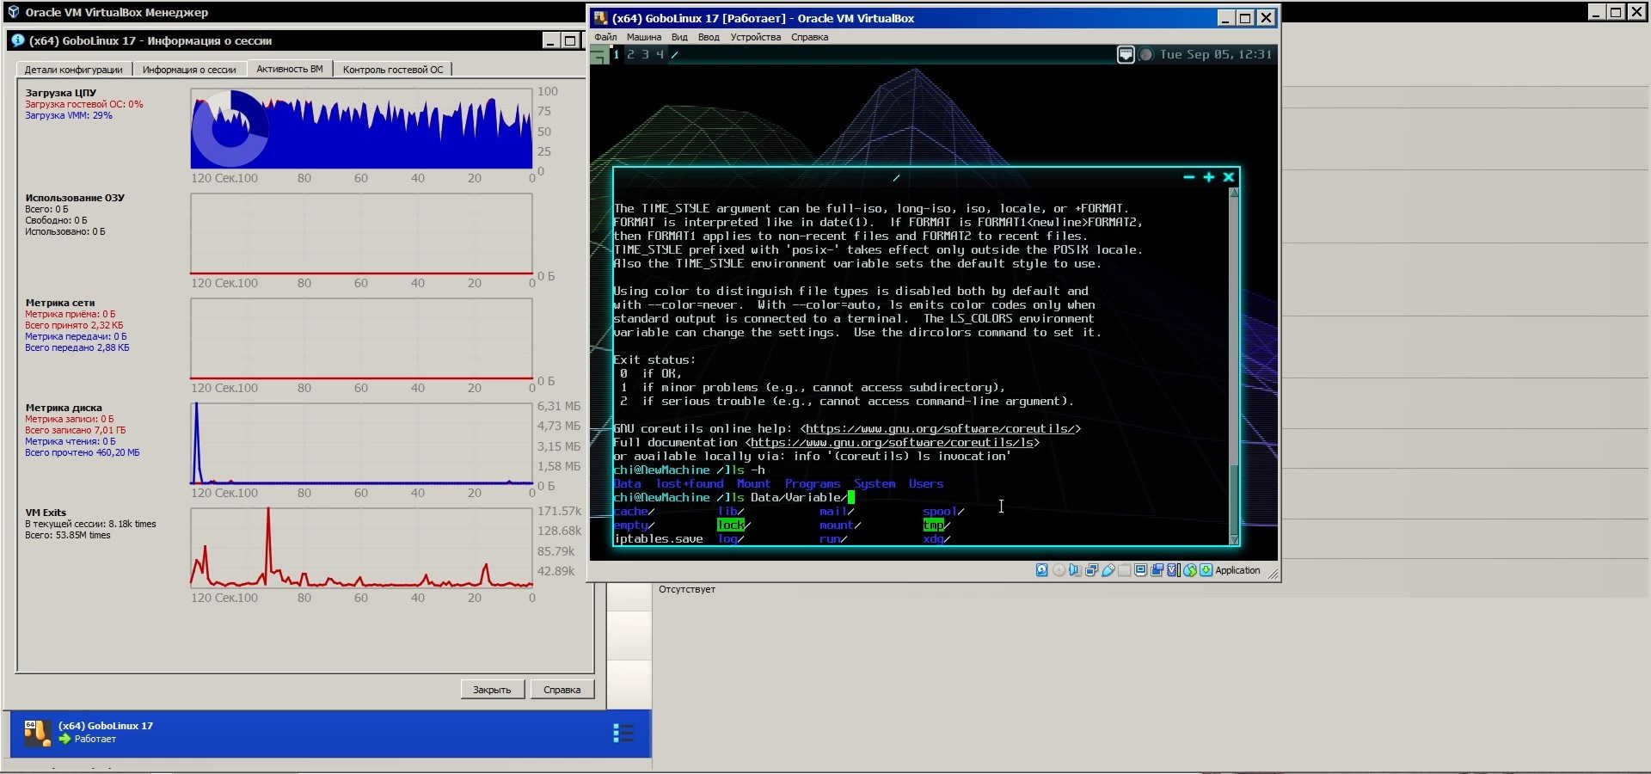
Task: Switch to Детали конфигурации tab
Action: coord(73,70)
